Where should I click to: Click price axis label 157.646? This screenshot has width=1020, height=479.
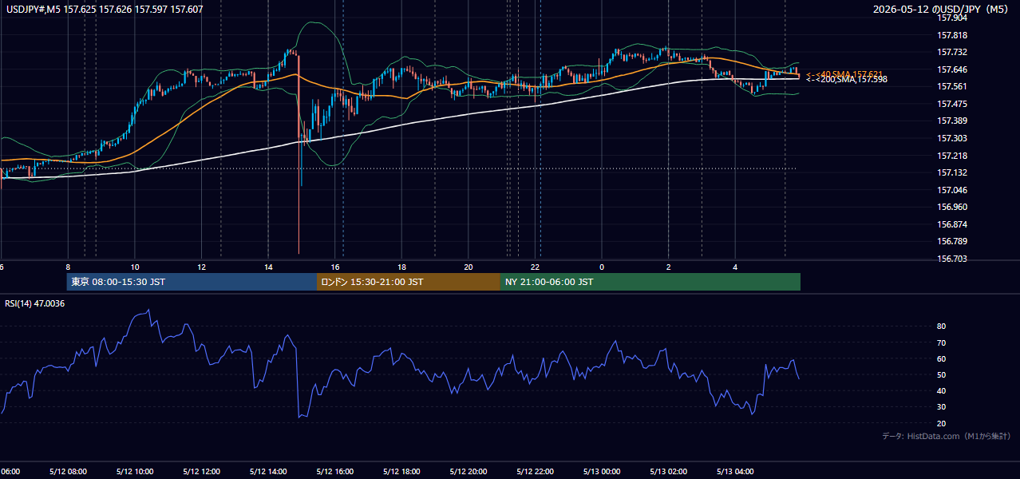tap(952, 69)
